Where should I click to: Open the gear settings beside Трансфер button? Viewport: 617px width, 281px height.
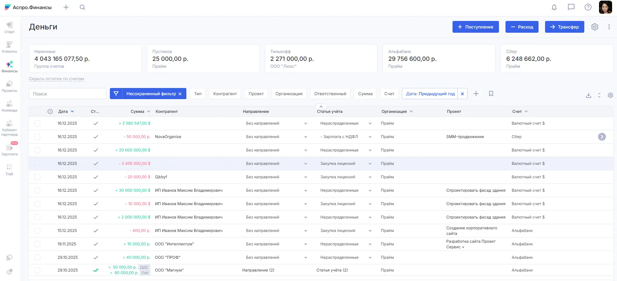coord(594,27)
